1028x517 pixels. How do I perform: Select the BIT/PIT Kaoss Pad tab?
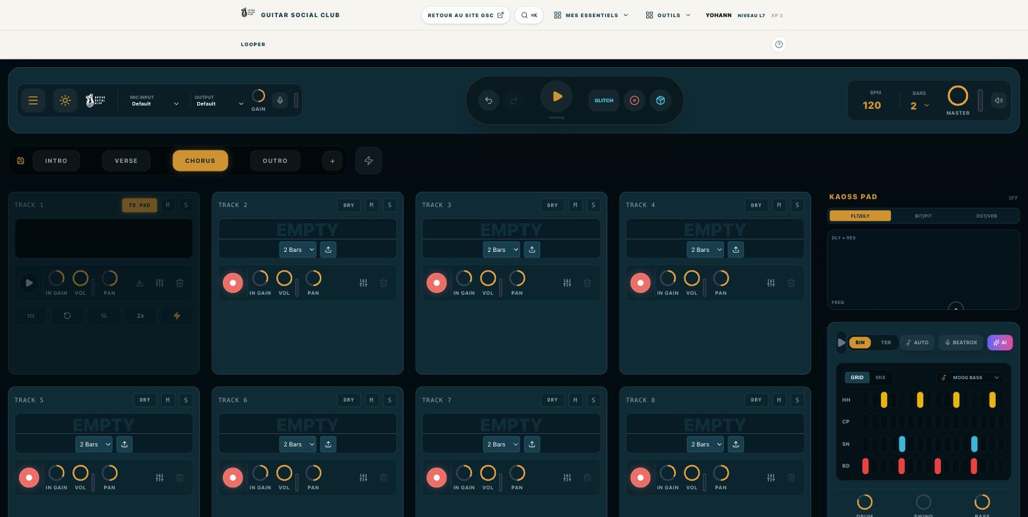click(x=923, y=216)
